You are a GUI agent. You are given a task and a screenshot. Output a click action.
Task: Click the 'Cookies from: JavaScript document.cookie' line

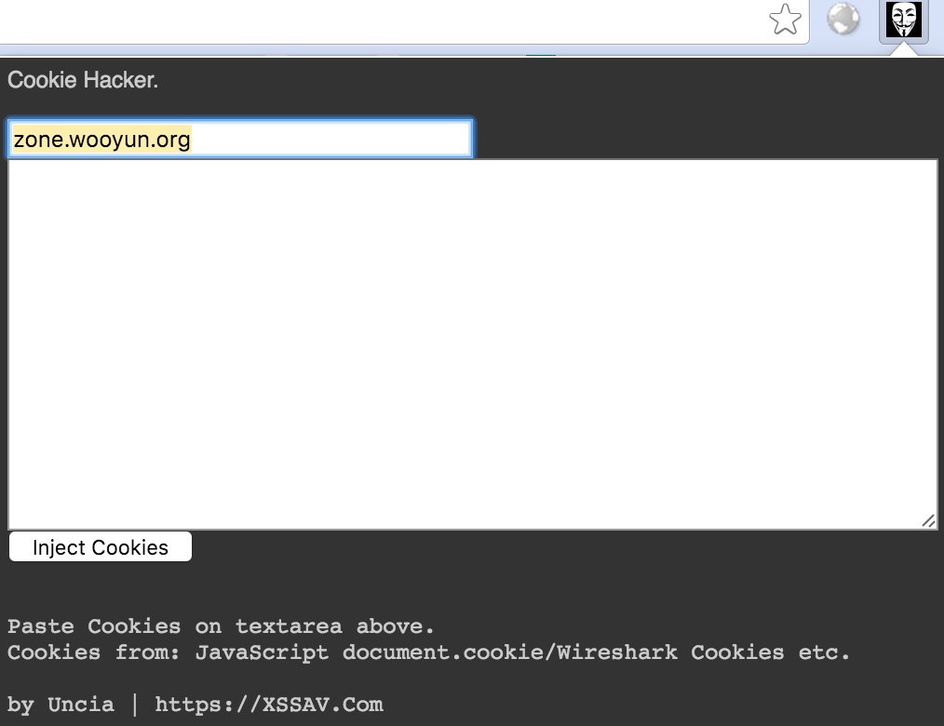tap(428, 652)
